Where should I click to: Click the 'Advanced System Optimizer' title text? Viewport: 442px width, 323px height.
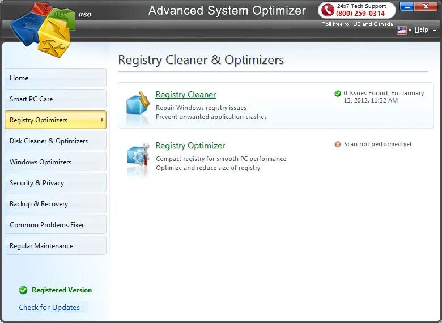(x=227, y=10)
